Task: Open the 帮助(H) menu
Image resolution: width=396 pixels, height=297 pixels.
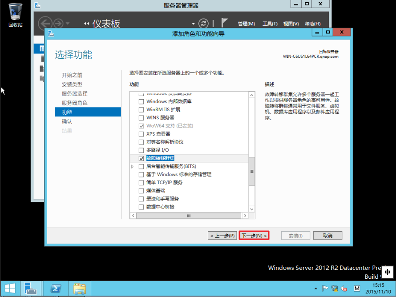Action: [312, 24]
